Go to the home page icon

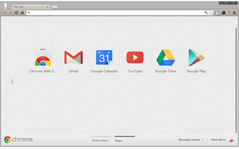click(x=22, y=13)
